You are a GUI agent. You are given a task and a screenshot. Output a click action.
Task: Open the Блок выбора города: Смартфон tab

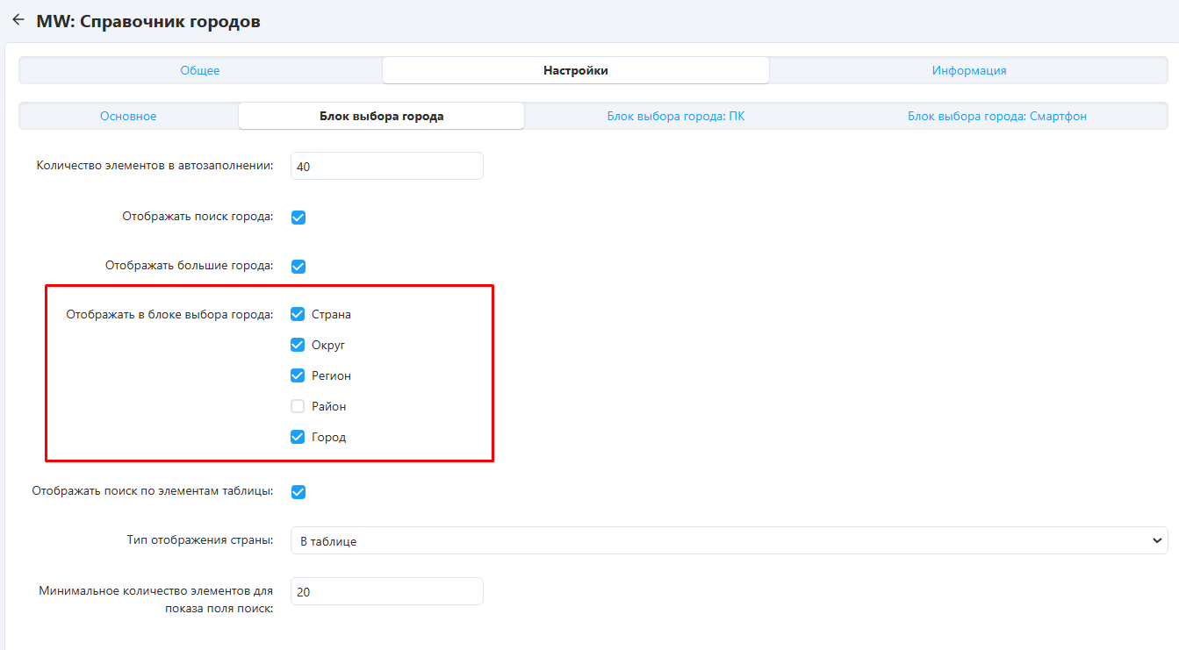(x=996, y=116)
